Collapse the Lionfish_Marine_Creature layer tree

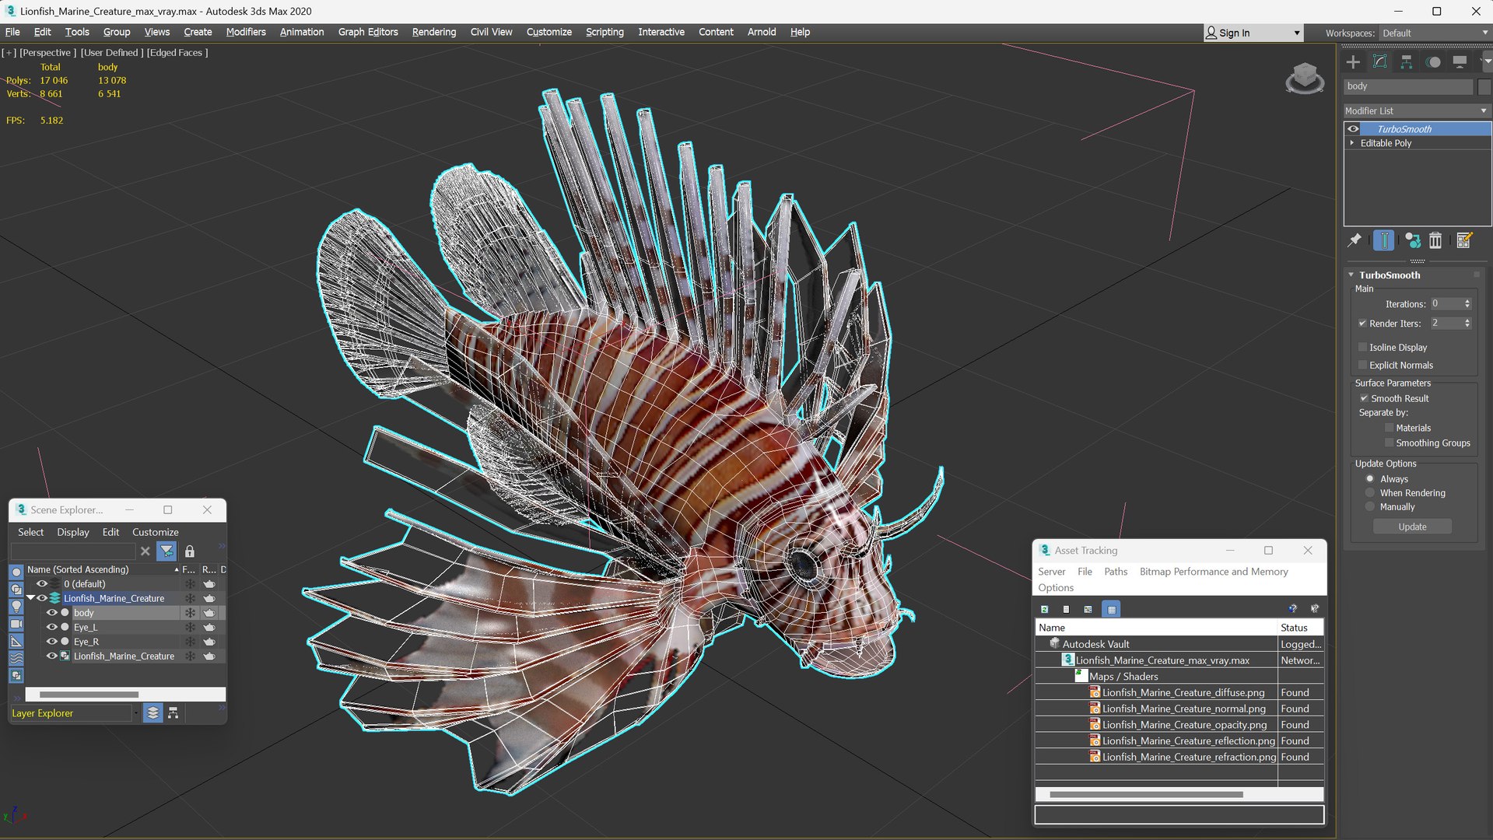[30, 598]
